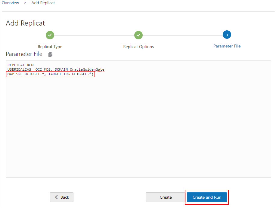Click the breadcrumb separator arrow
The image size is (276, 208).
pos(25,3)
